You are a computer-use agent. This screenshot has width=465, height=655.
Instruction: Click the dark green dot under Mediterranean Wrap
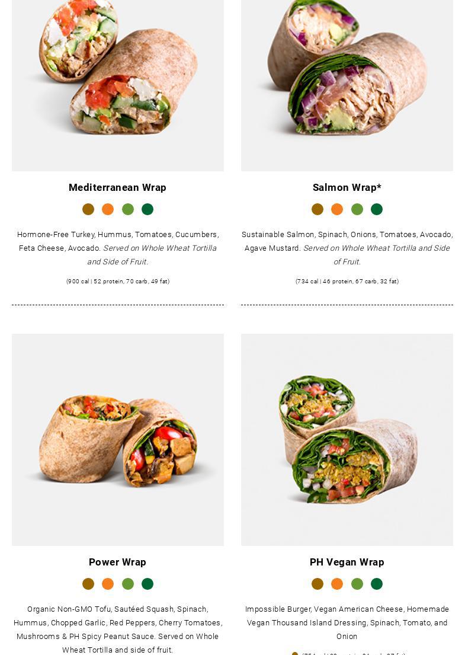point(147,209)
